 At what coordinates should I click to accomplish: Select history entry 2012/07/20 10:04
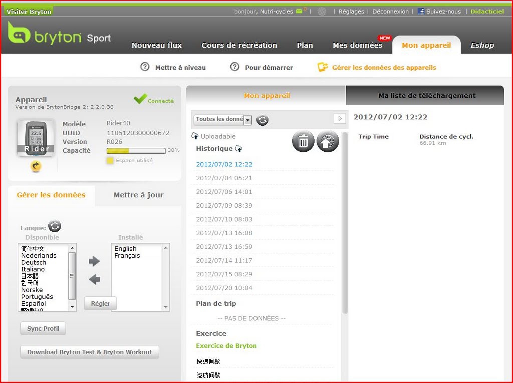pyautogui.click(x=224, y=288)
